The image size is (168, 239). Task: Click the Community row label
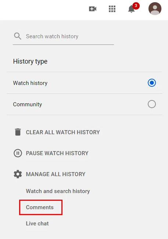pos(28,104)
